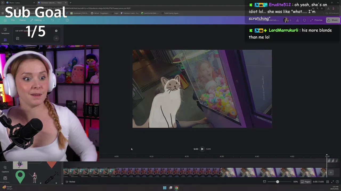The width and height of the screenshot is (341, 191).
Task: Open the Templates sidebar panel
Action: click(x=5, y=31)
